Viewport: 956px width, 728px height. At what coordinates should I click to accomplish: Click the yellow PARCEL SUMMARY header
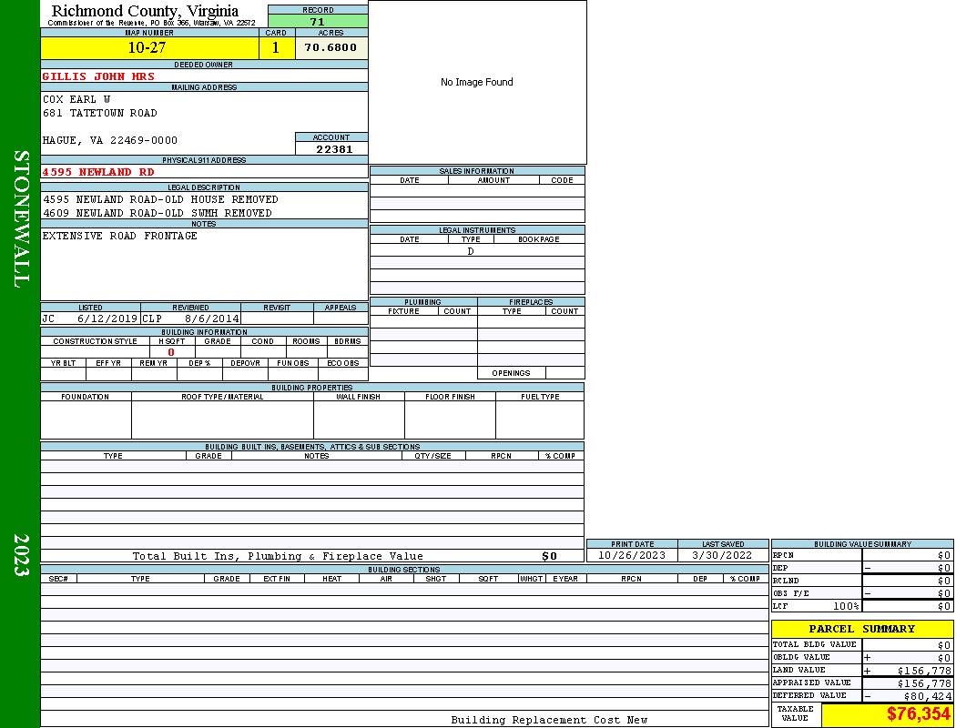[x=861, y=629]
